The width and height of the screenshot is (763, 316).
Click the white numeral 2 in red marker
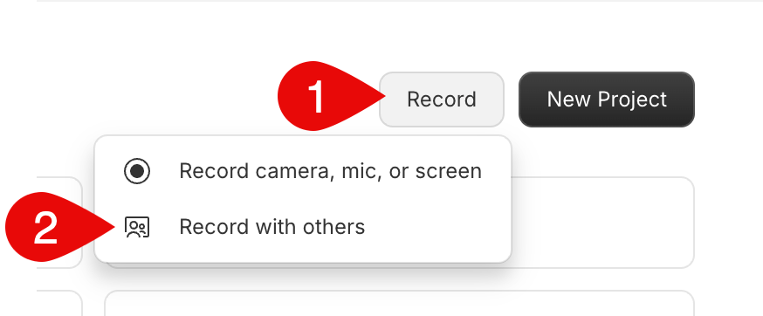coord(45,228)
